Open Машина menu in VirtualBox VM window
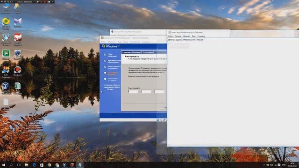Image resolution: width=299 pixels, height=168 pixels. tap(112, 42)
